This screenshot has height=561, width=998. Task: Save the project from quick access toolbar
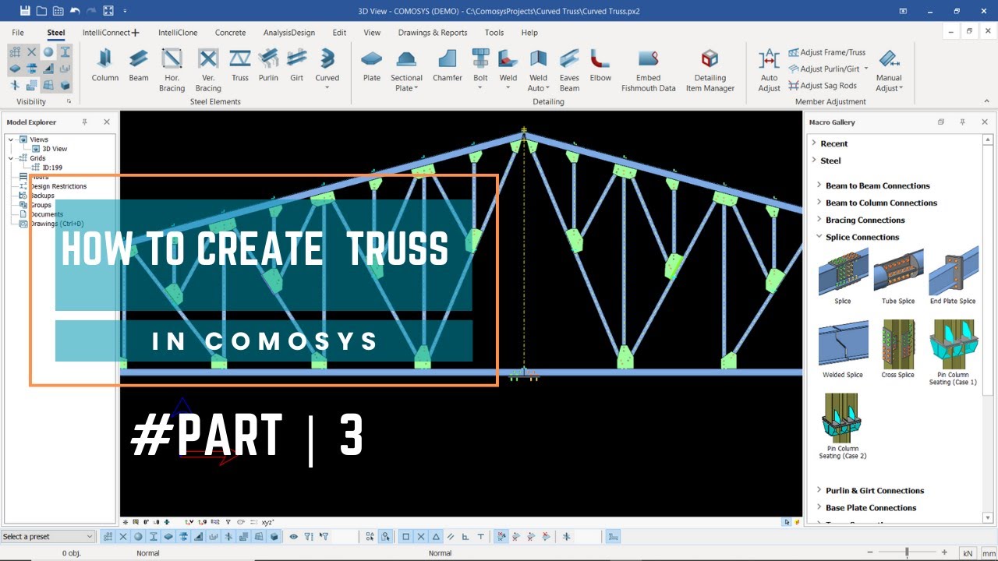point(25,11)
